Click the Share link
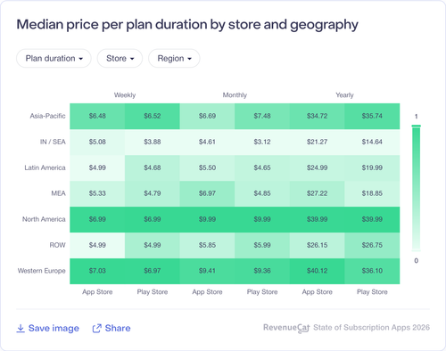446x351 pixels. click(111, 328)
